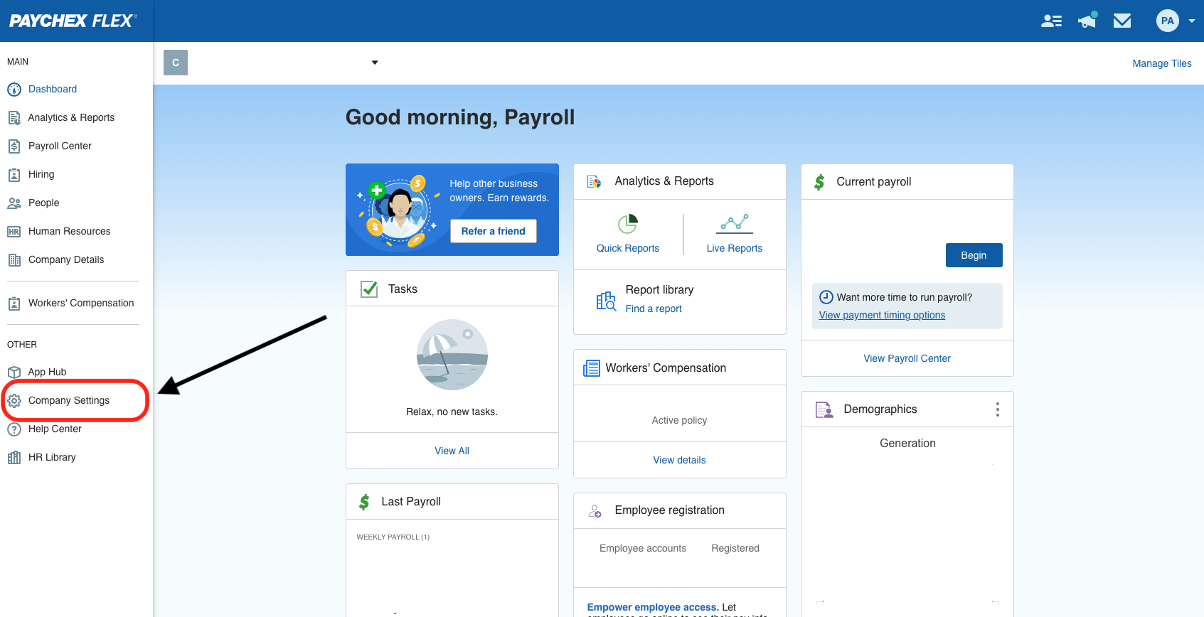This screenshot has width=1204, height=617.
Task: Click the PA user avatar
Action: click(x=1167, y=21)
